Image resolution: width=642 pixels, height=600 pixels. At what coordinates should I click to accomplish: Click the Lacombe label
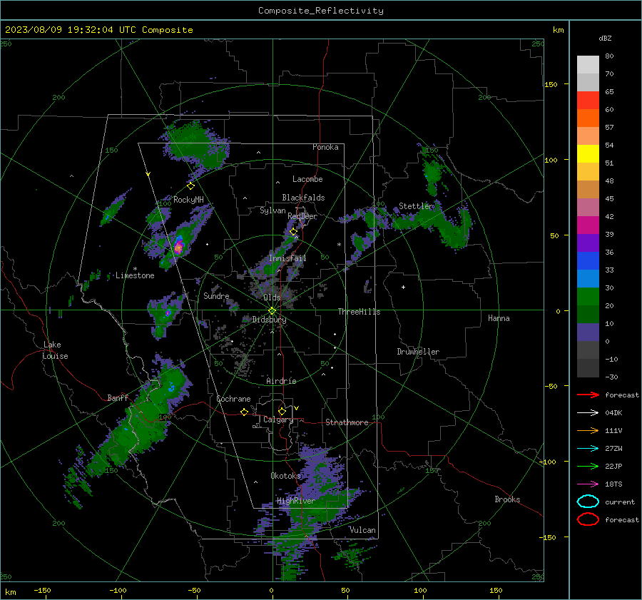point(307,179)
